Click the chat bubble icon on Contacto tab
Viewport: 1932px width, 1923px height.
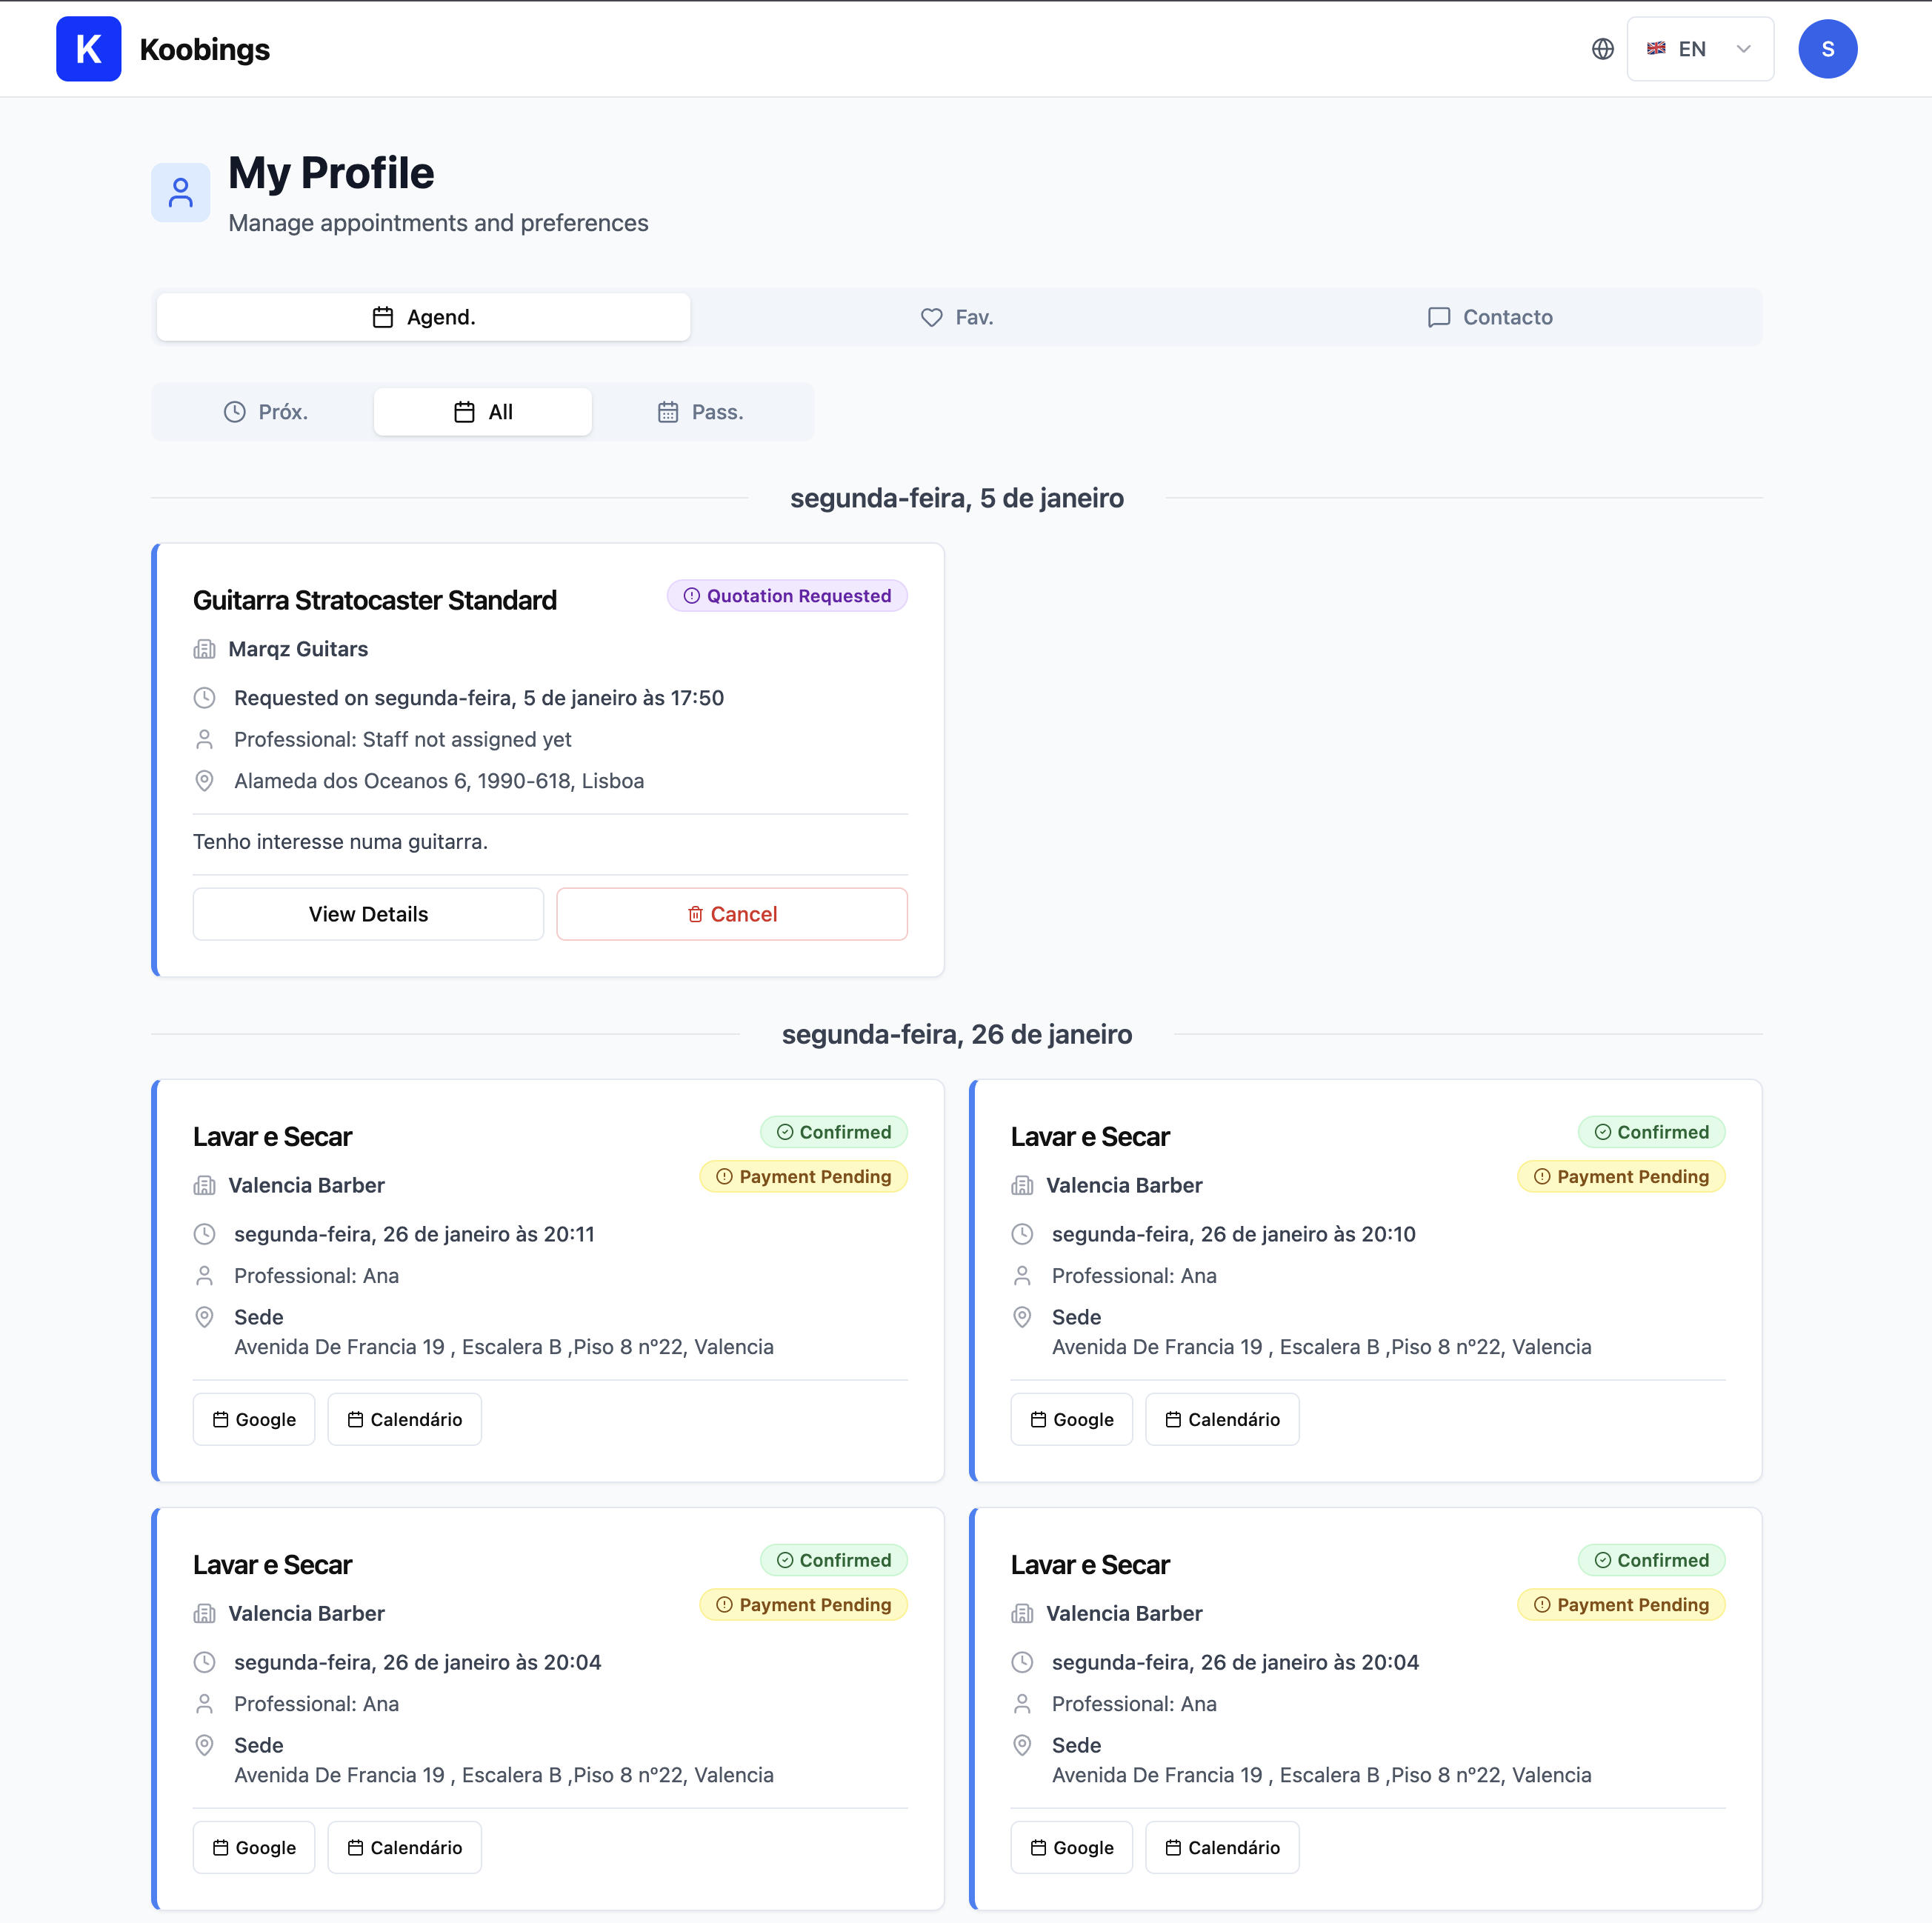tap(1439, 317)
